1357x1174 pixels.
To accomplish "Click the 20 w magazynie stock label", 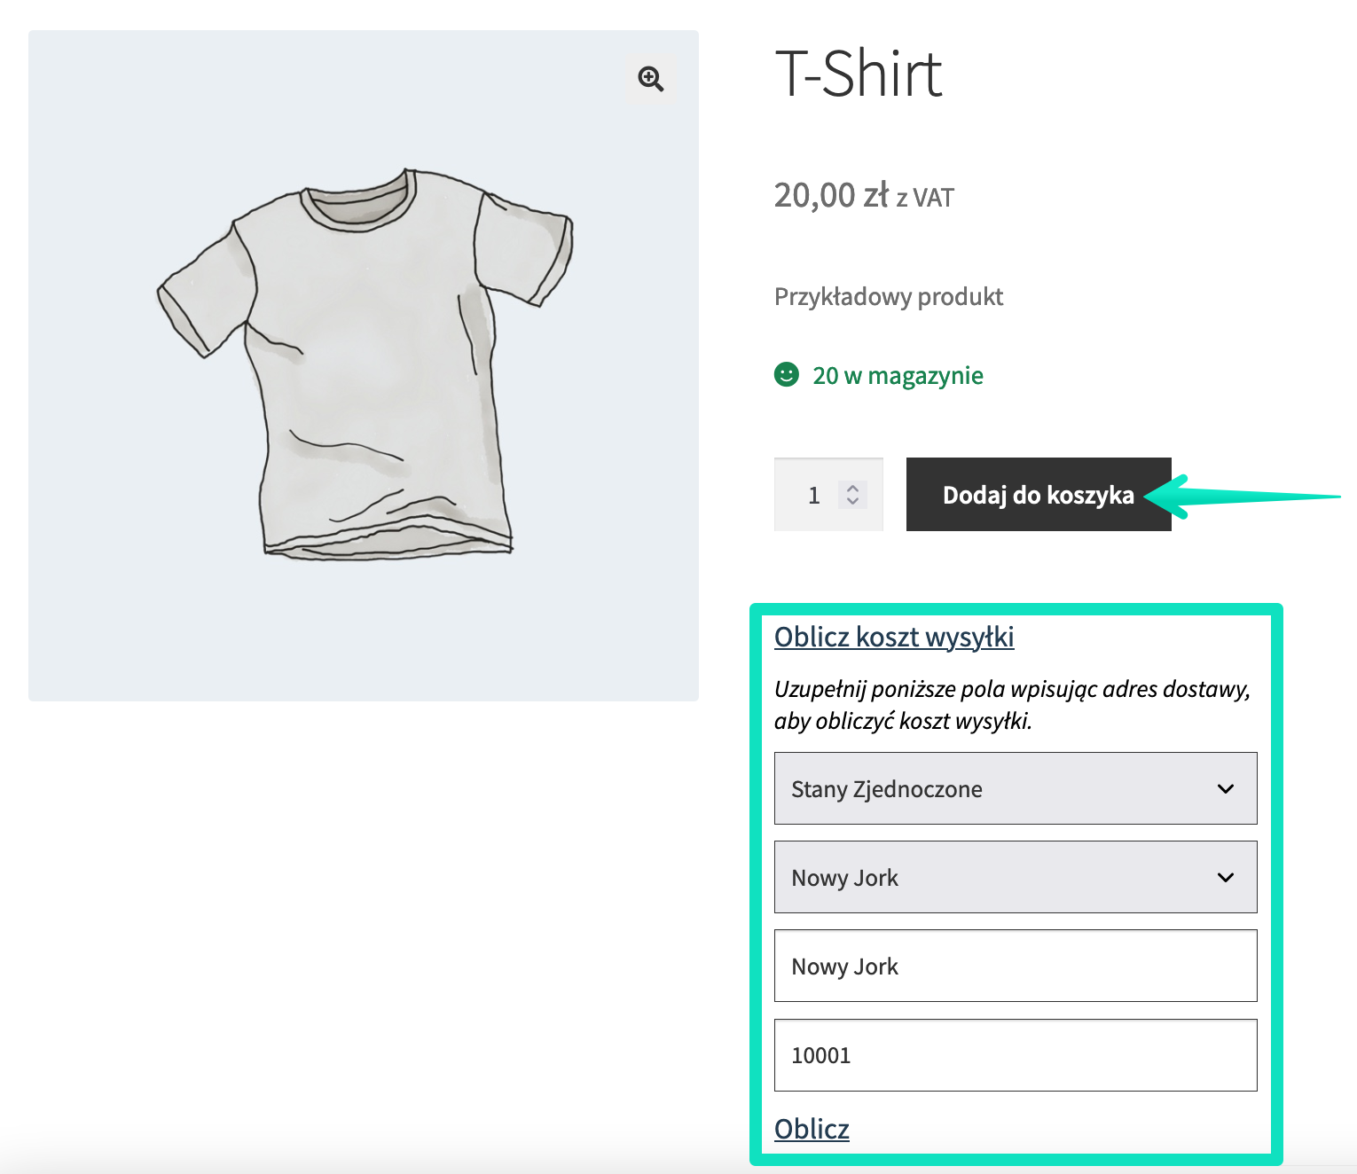I will point(898,375).
